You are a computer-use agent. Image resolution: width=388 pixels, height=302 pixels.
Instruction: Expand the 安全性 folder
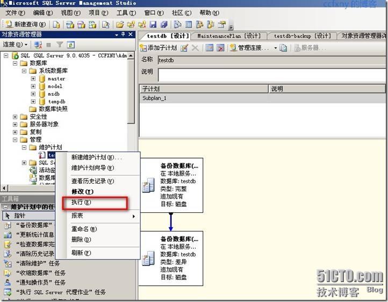coord(15,117)
